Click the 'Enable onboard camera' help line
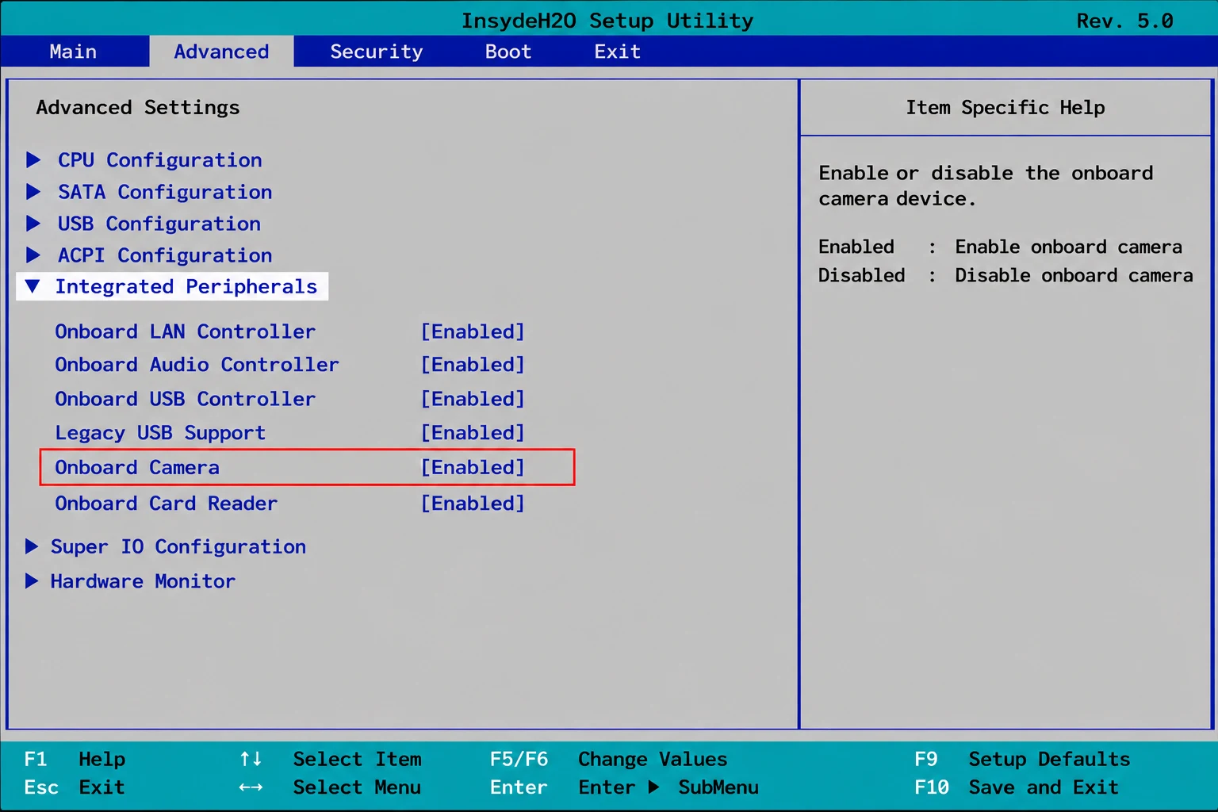Image resolution: width=1218 pixels, height=812 pixels. click(x=1068, y=247)
